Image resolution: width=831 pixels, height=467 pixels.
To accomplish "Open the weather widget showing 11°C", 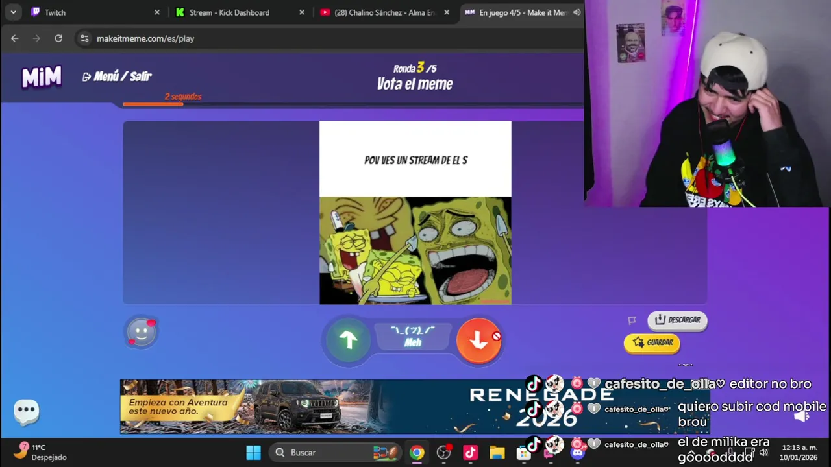I will pyautogui.click(x=42, y=452).
